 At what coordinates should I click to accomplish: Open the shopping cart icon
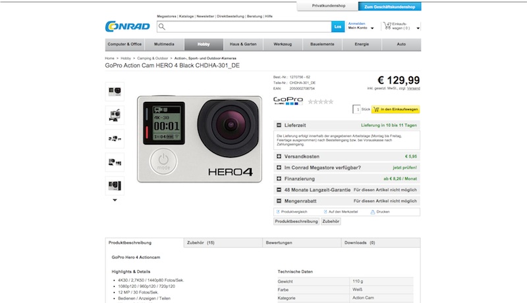[x=387, y=26]
